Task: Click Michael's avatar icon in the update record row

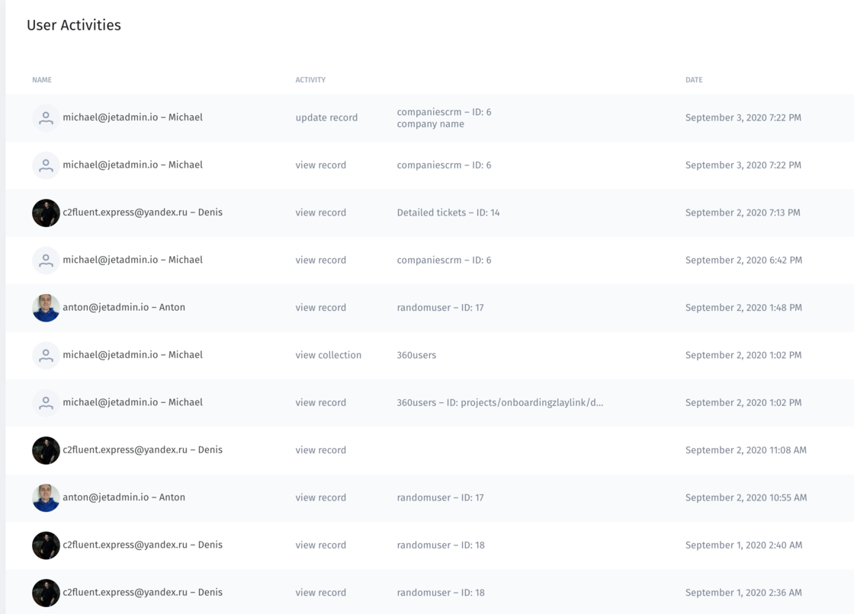Action: [46, 117]
